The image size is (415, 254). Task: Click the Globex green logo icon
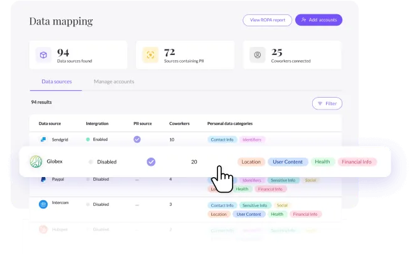point(36,161)
